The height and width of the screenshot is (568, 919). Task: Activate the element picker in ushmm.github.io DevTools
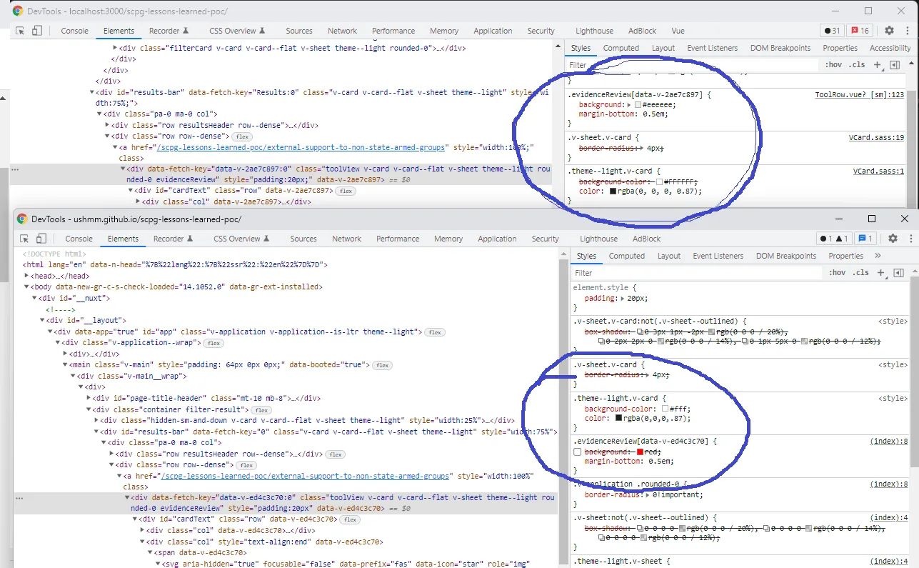click(x=24, y=239)
